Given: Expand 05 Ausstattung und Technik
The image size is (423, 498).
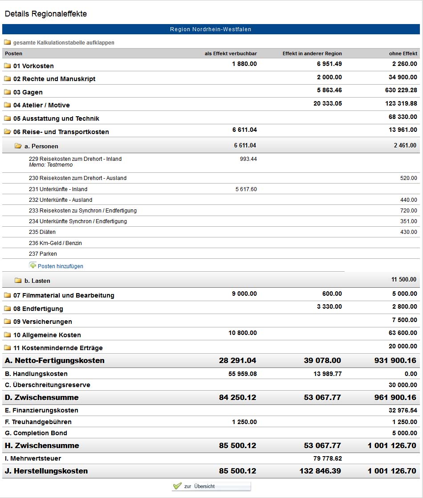Looking at the screenshot, I should [x=56, y=119].
